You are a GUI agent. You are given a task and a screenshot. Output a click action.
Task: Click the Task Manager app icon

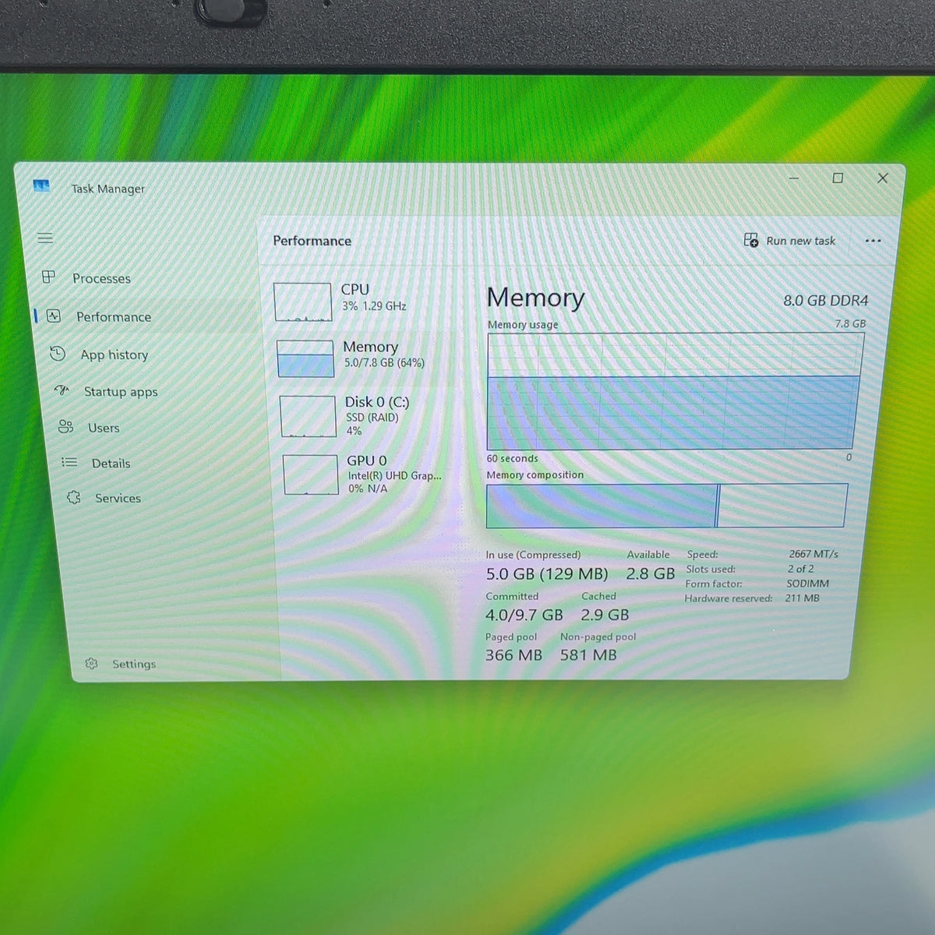coord(41,186)
